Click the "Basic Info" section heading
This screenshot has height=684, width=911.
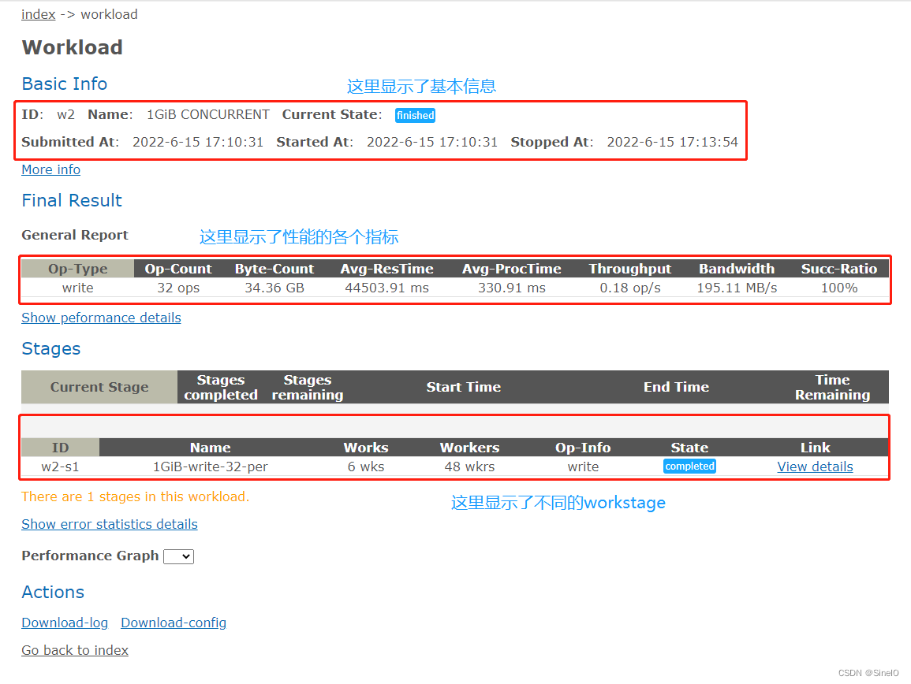(x=64, y=84)
